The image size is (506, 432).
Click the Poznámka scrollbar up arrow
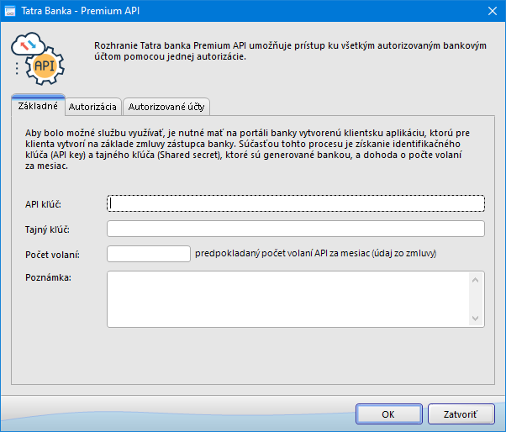475,280
